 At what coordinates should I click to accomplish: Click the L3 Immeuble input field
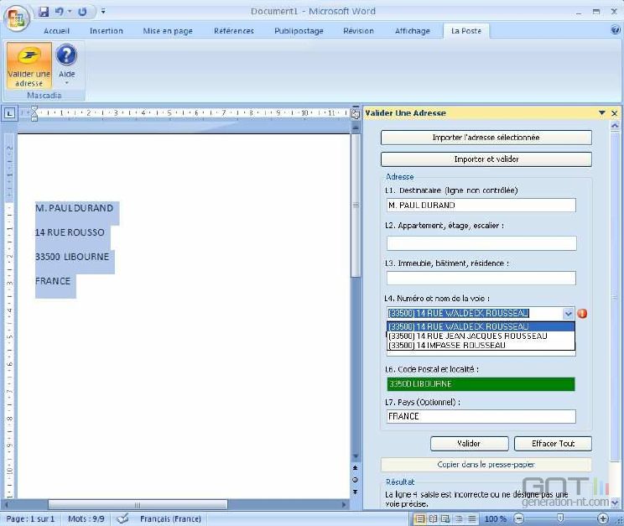point(481,278)
